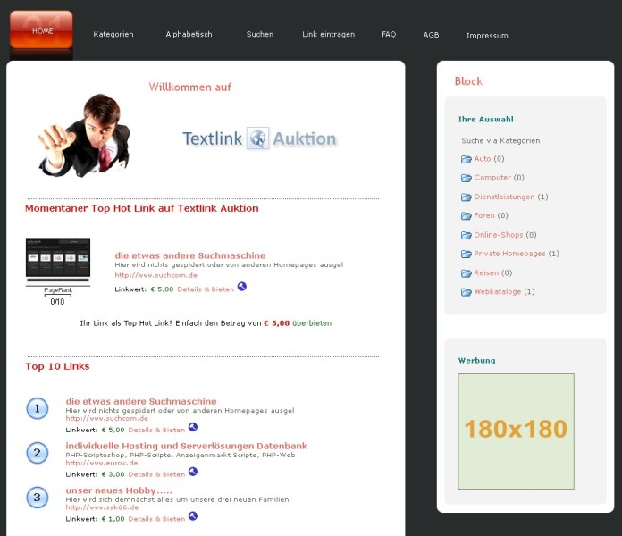Click the suchcom website preview thumbnail

[x=57, y=260]
